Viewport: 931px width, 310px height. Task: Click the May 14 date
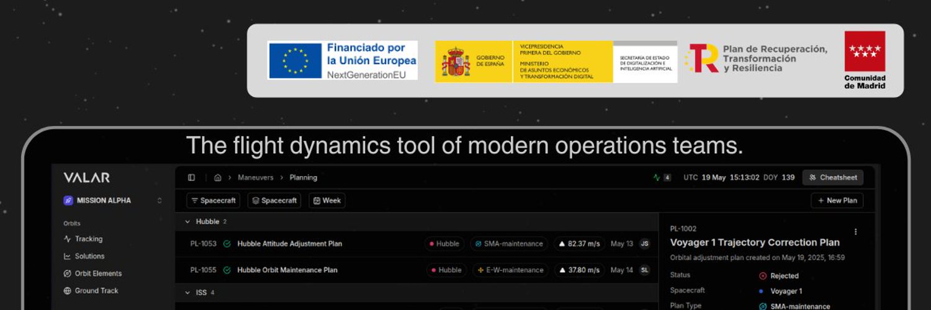point(622,270)
